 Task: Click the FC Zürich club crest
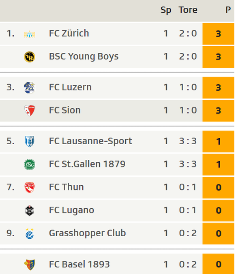click(x=30, y=34)
